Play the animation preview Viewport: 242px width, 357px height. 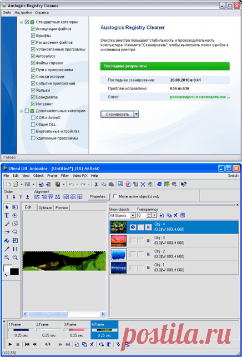pos(10,344)
